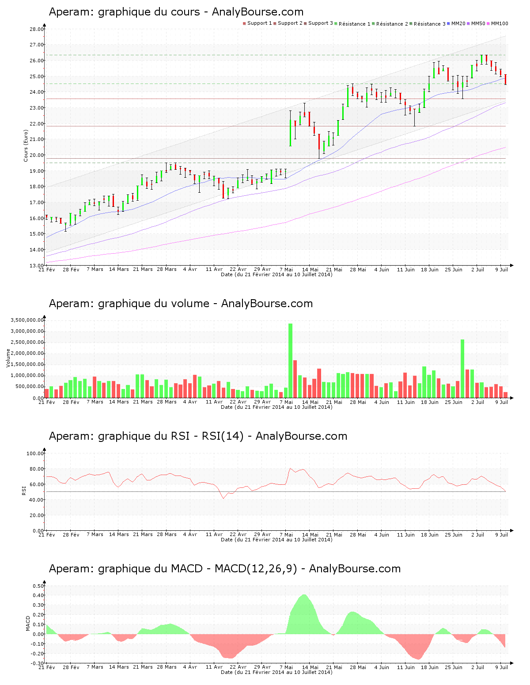The width and height of the screenshot is (530, 685).
Task: Click the Support 2 legend color square
Action: [275, 23]
